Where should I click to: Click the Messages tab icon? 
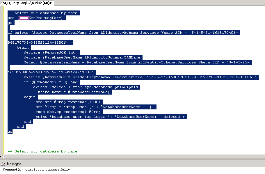(x=3, y=164)
